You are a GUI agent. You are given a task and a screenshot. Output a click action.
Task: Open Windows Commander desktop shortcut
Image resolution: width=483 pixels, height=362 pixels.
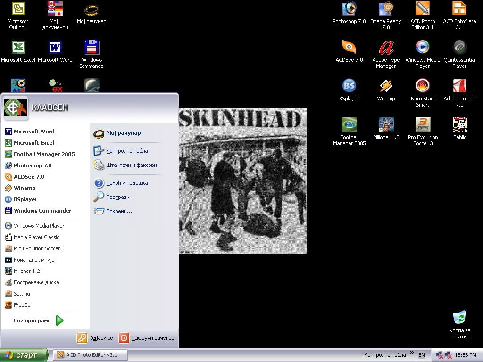(92, 54)
